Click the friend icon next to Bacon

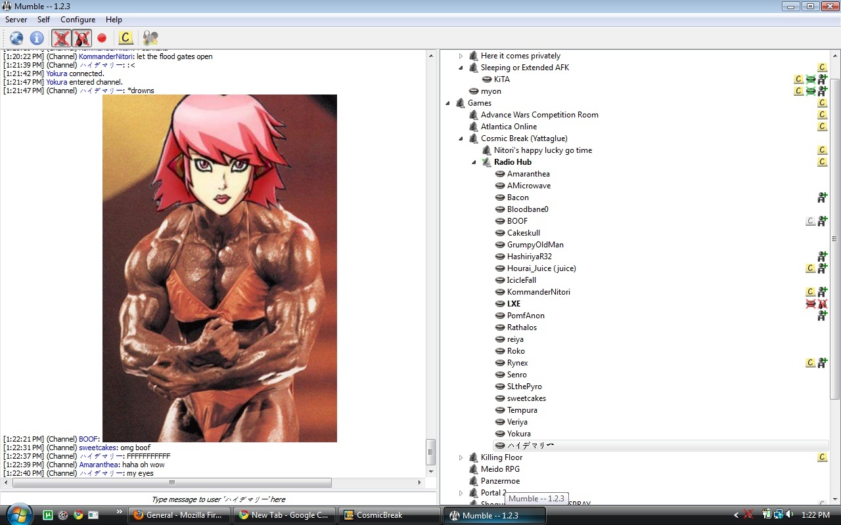[822, 198]
